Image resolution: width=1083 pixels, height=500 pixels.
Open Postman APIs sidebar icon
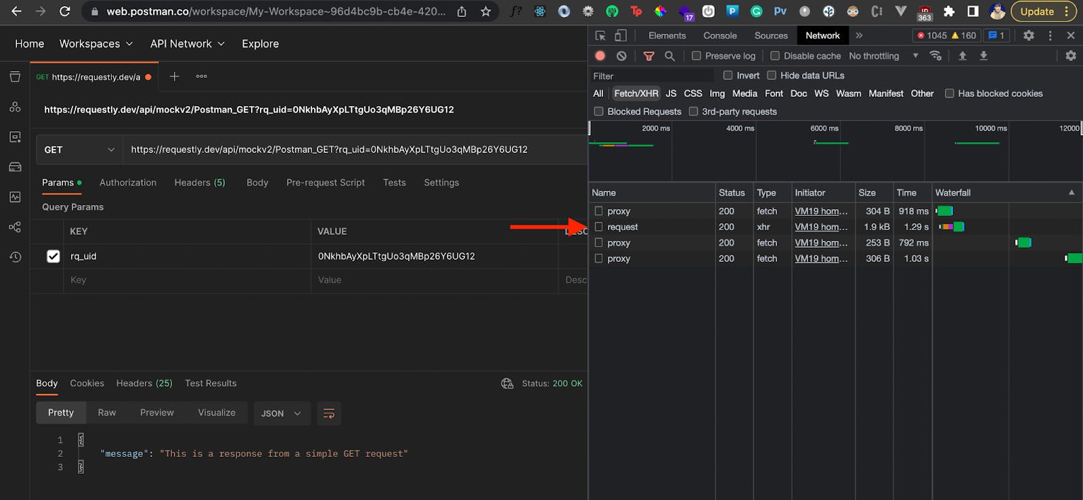pos(15,107)
